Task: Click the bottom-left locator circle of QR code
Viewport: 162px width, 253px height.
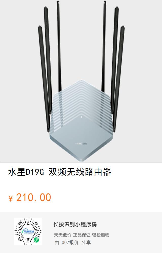Action: tap(20, 240)
